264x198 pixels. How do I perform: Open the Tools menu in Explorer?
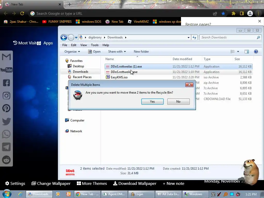pos(95,45)
